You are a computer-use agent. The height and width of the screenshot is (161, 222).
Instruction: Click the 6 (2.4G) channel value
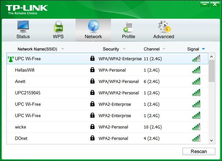pyautogui.click(x=152, y=82)
